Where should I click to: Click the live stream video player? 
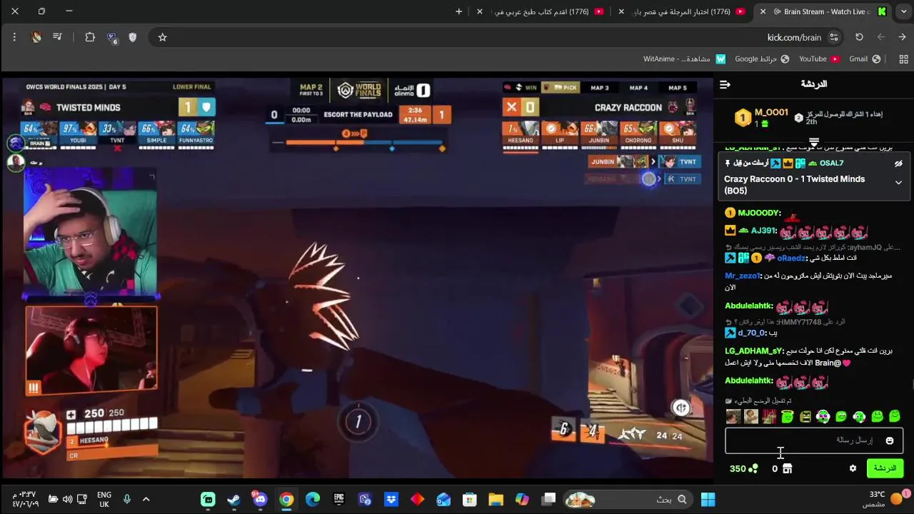point(357,277)
